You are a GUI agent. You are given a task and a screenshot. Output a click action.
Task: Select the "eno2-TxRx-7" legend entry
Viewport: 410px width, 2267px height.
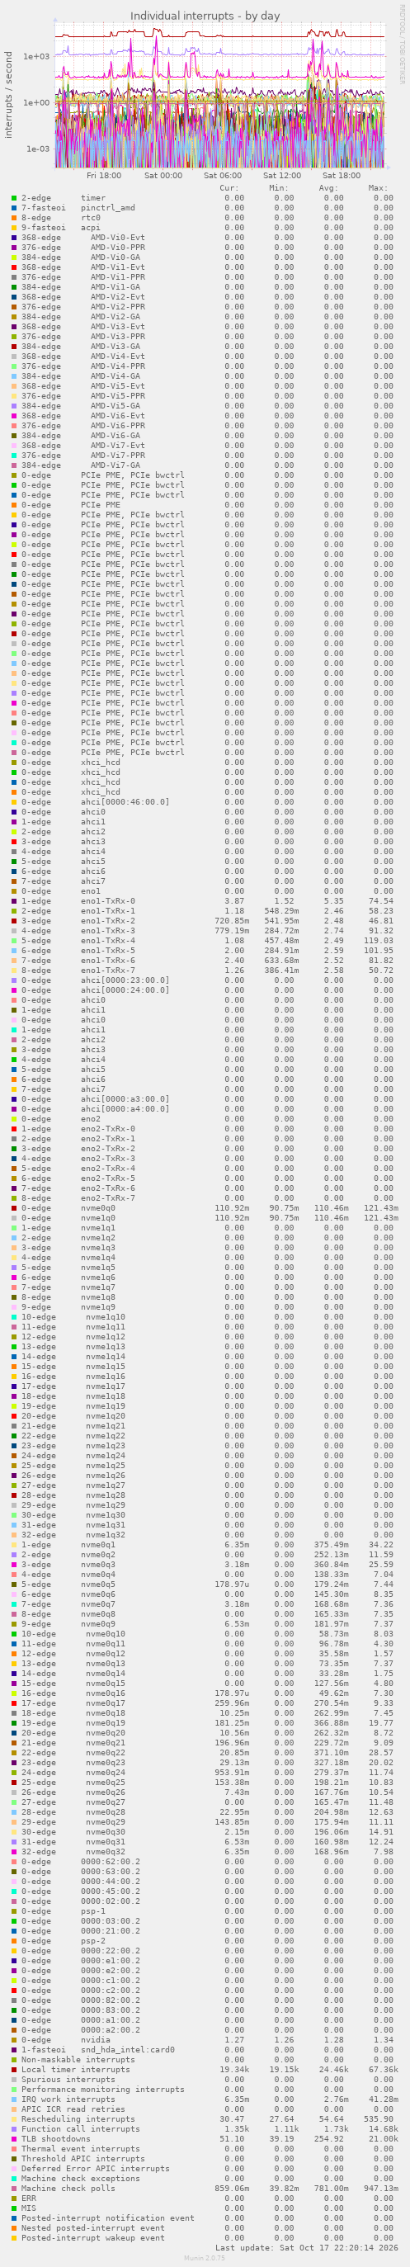[108, 1197]
